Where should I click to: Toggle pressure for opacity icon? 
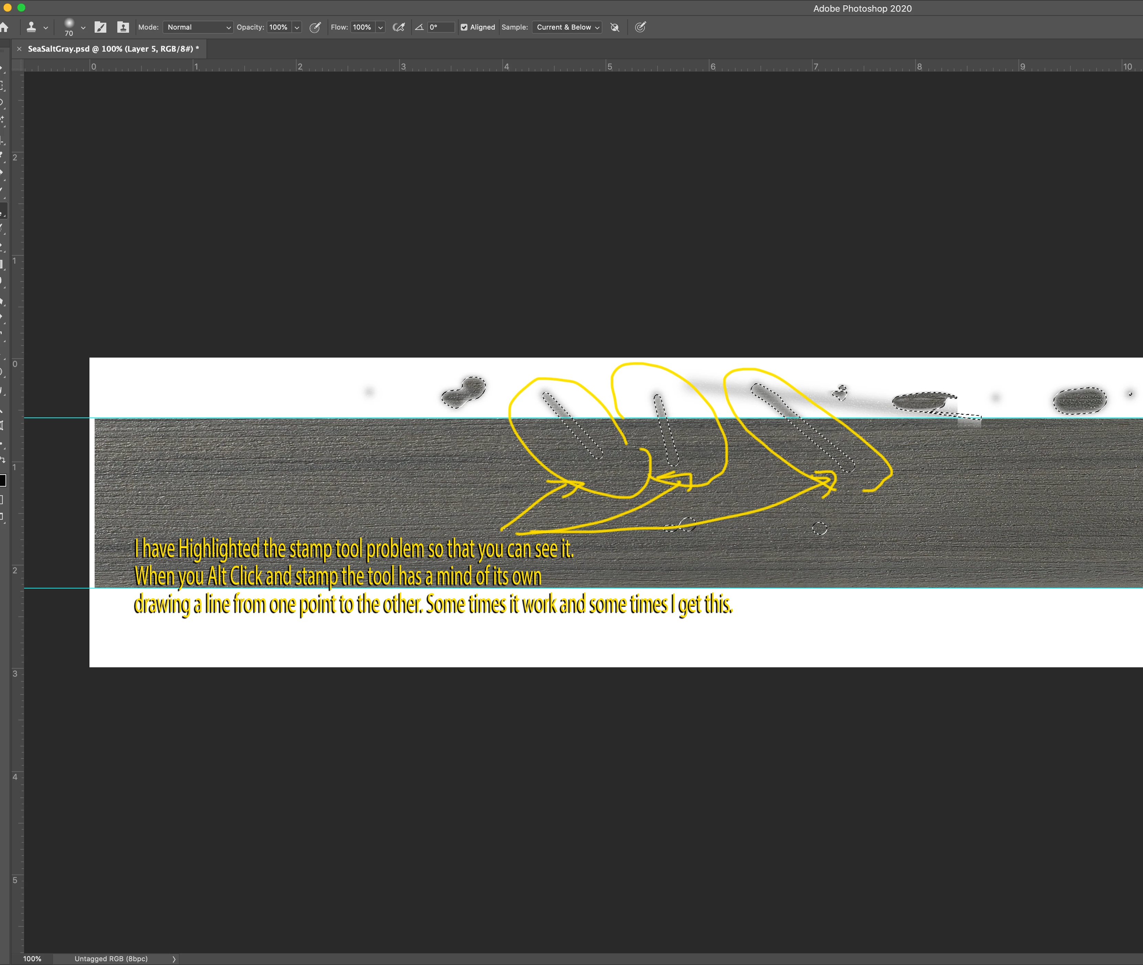[x=315, y=27]
